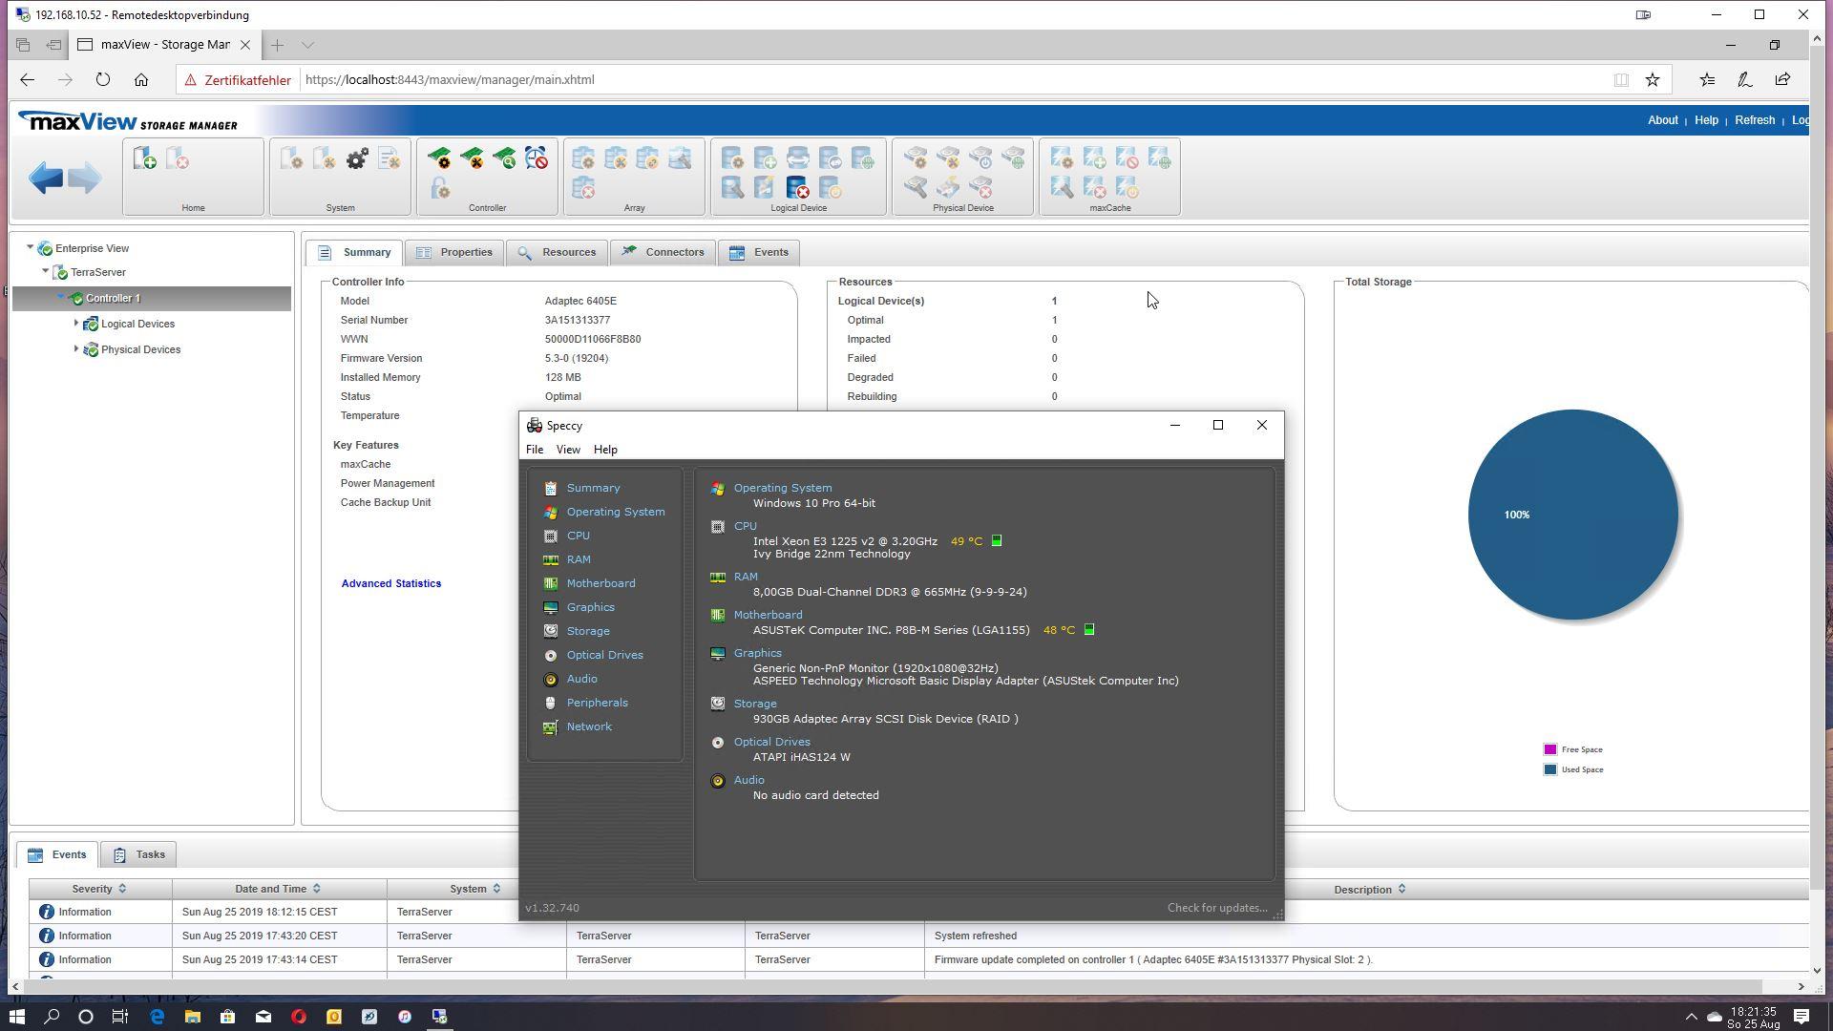The width and height of the screenshot is (1833, 1031).
Task: Expand the Physical Devices tree node
Action: click(76, 349)
